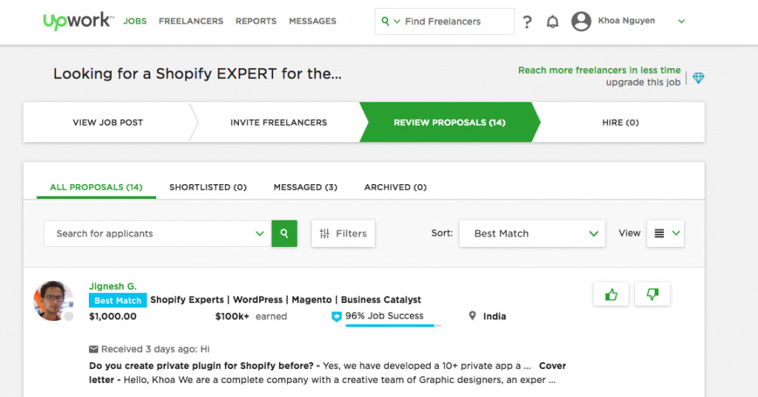The width and height of the screenshot is (758, 397).
Task: Open the REPORTS menu
Action: pyautogui.click(x=256, y=21)
